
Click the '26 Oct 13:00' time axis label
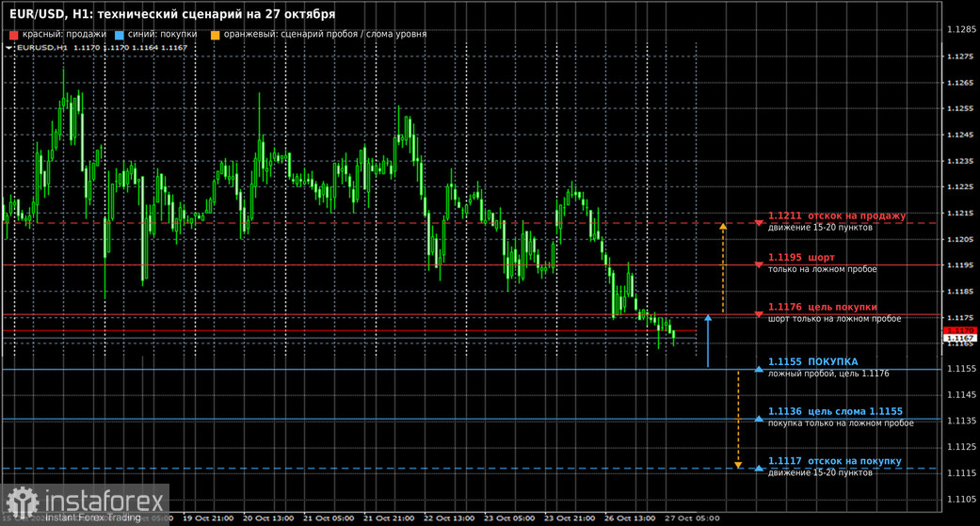(630, 518)
